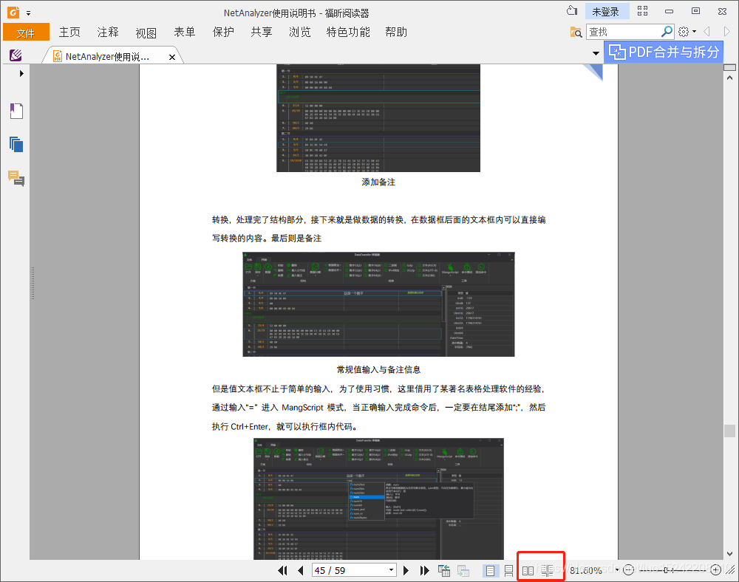
Task: Click the split view handle above scrollbar
Action: 729,67
